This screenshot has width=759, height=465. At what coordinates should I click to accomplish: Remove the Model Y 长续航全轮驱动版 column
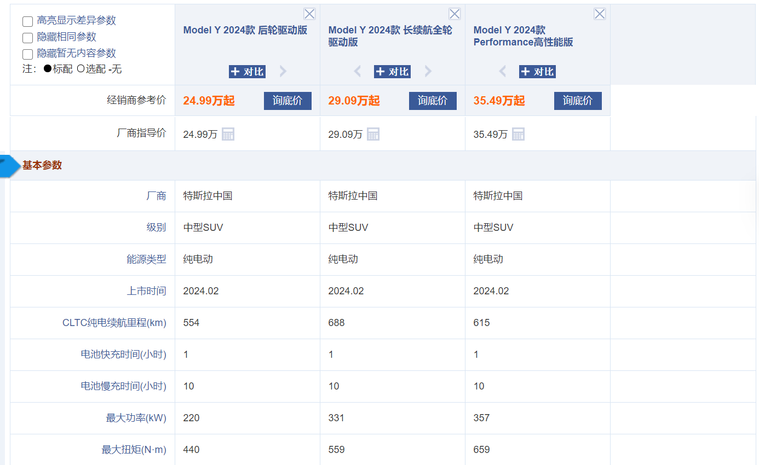(455, 14)
